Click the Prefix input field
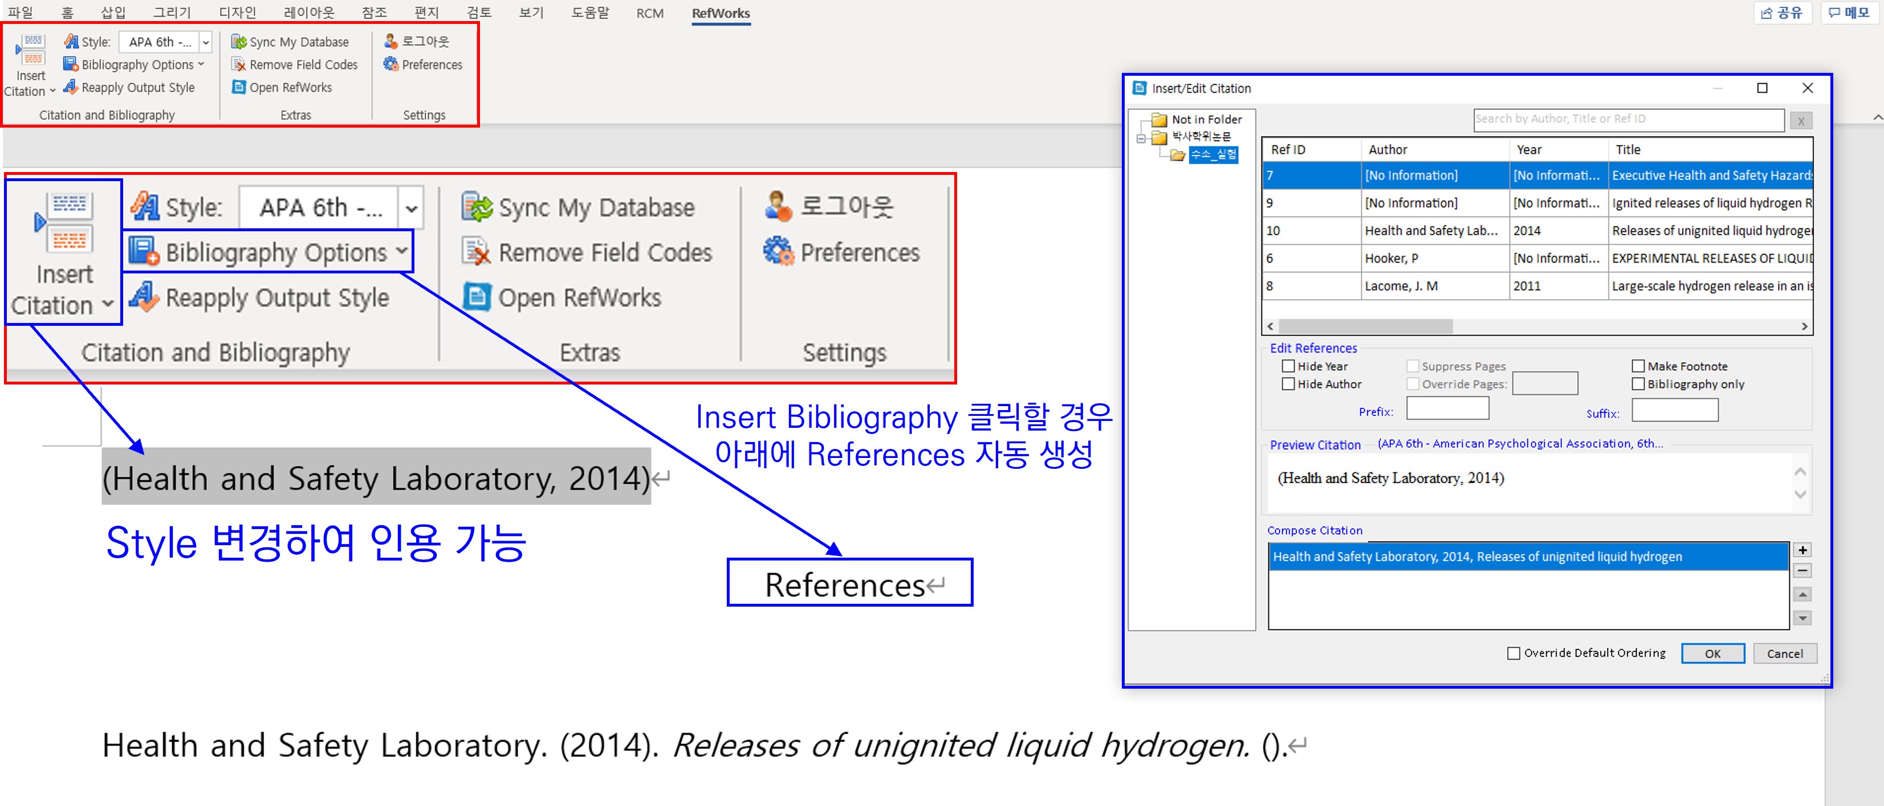This screenshot has width=1884, height=806. 1447,408
